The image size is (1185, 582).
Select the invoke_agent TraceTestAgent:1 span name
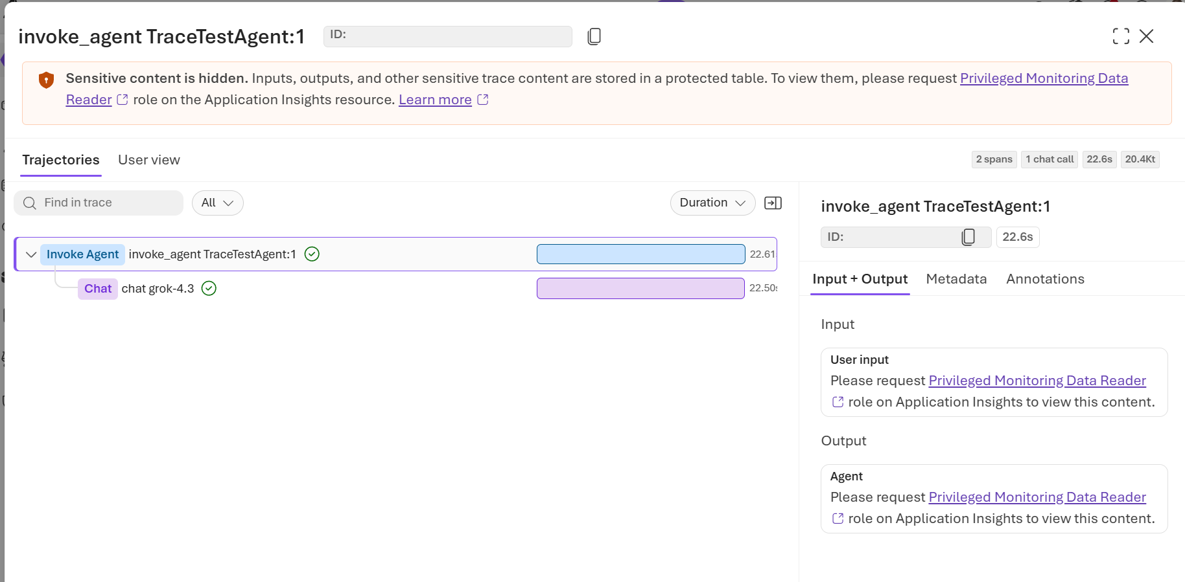(x=213, y=254)
